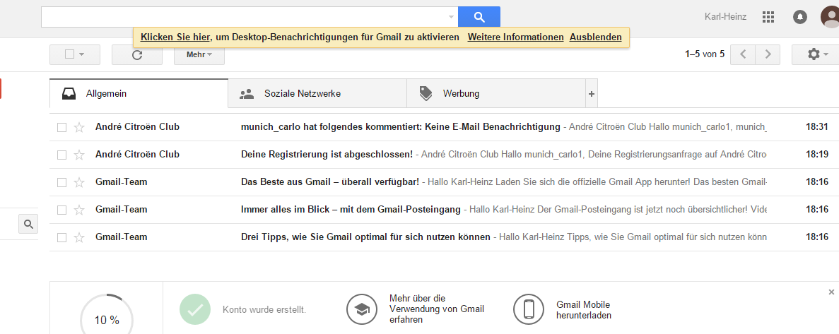Hide notification bar via Ausblenden
The image size is (839, 334).
point(596,37)
